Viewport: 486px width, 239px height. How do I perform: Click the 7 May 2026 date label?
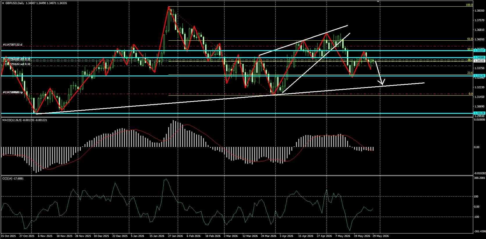[343, 236]
